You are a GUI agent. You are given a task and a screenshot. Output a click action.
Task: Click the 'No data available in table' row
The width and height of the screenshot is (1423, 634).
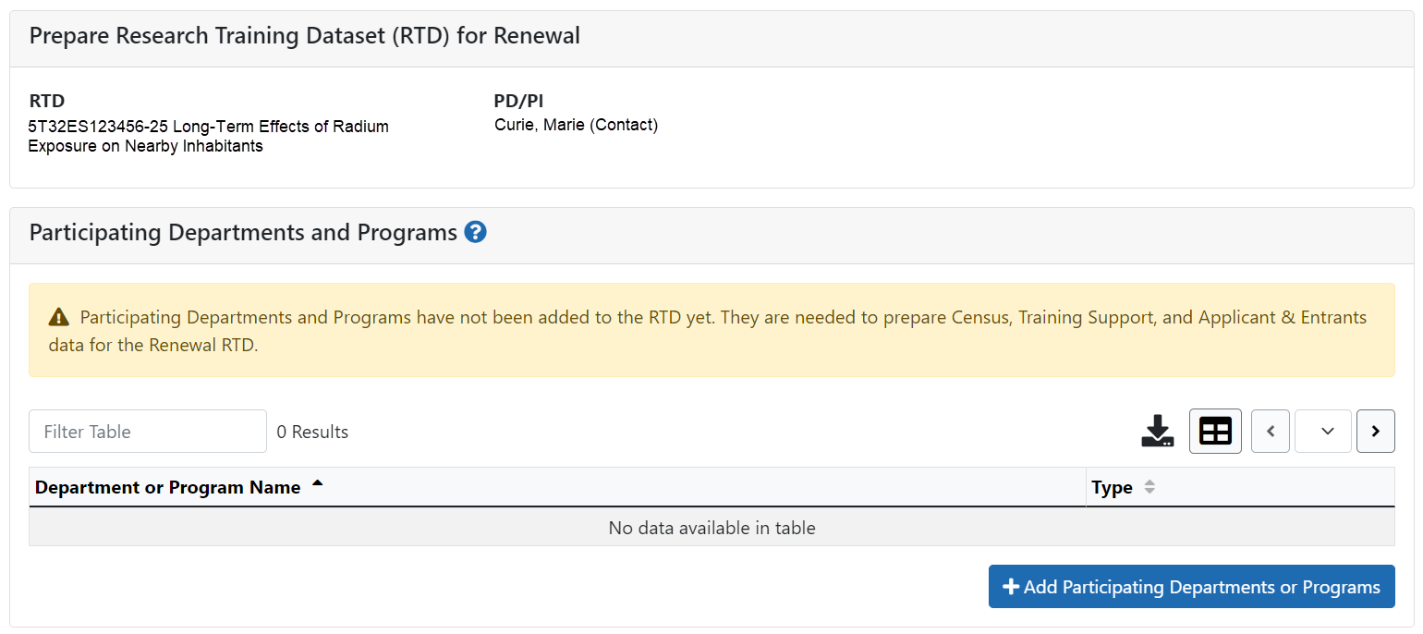711,528
